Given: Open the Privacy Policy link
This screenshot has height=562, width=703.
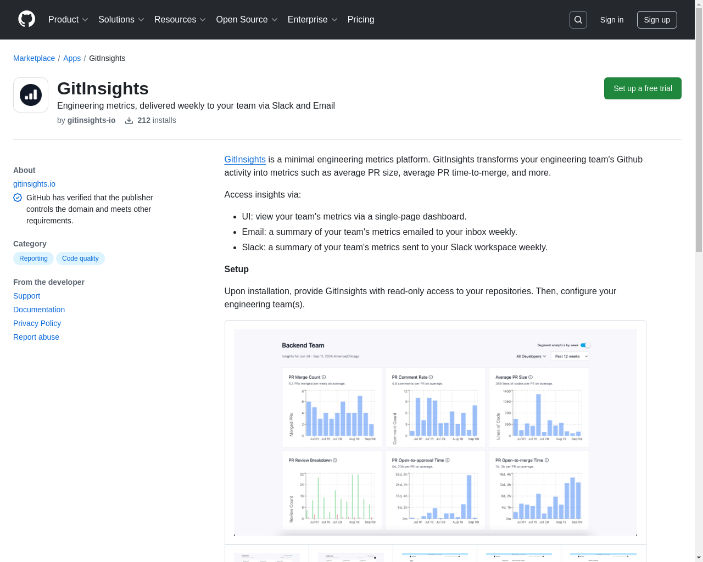Looking at the screenshot, I should coord(37,323).
